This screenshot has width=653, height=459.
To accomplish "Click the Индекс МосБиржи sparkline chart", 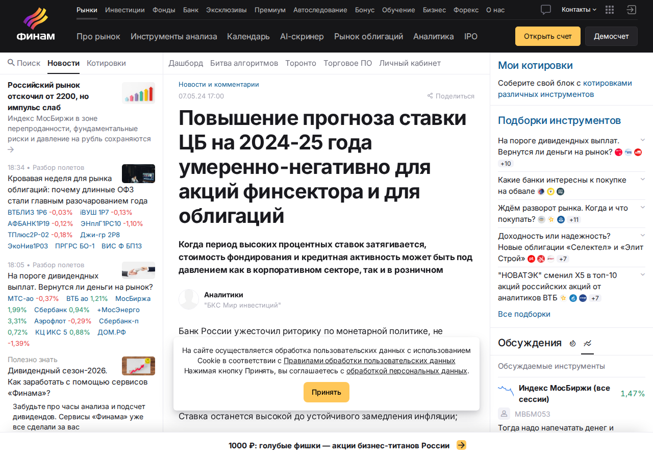I will click(506, 391).
